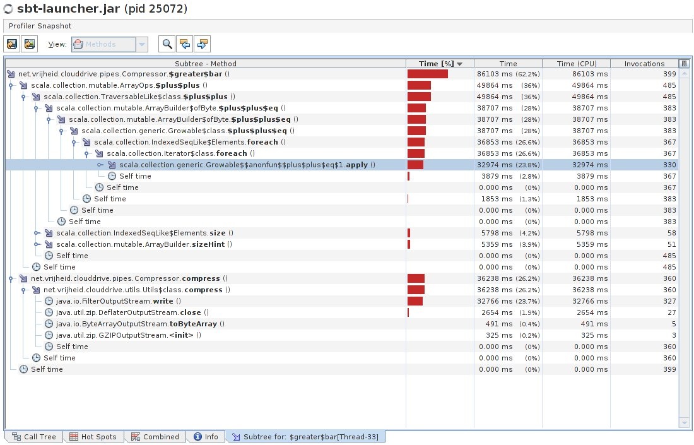
Task: Sort by the Invocations column header
Action: coord(644,64)
